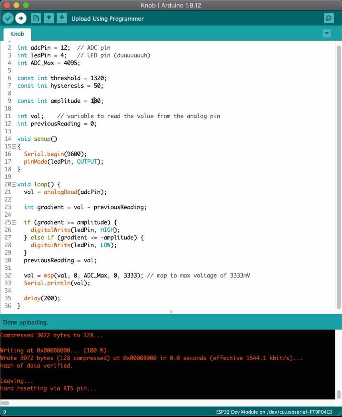342x417 pixels.
Task: Click the fold marker beside line 25
Action: click(x=14, y=222)
